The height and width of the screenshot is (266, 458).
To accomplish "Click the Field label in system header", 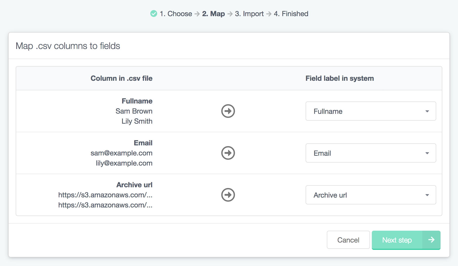I will tap(339, 78).
